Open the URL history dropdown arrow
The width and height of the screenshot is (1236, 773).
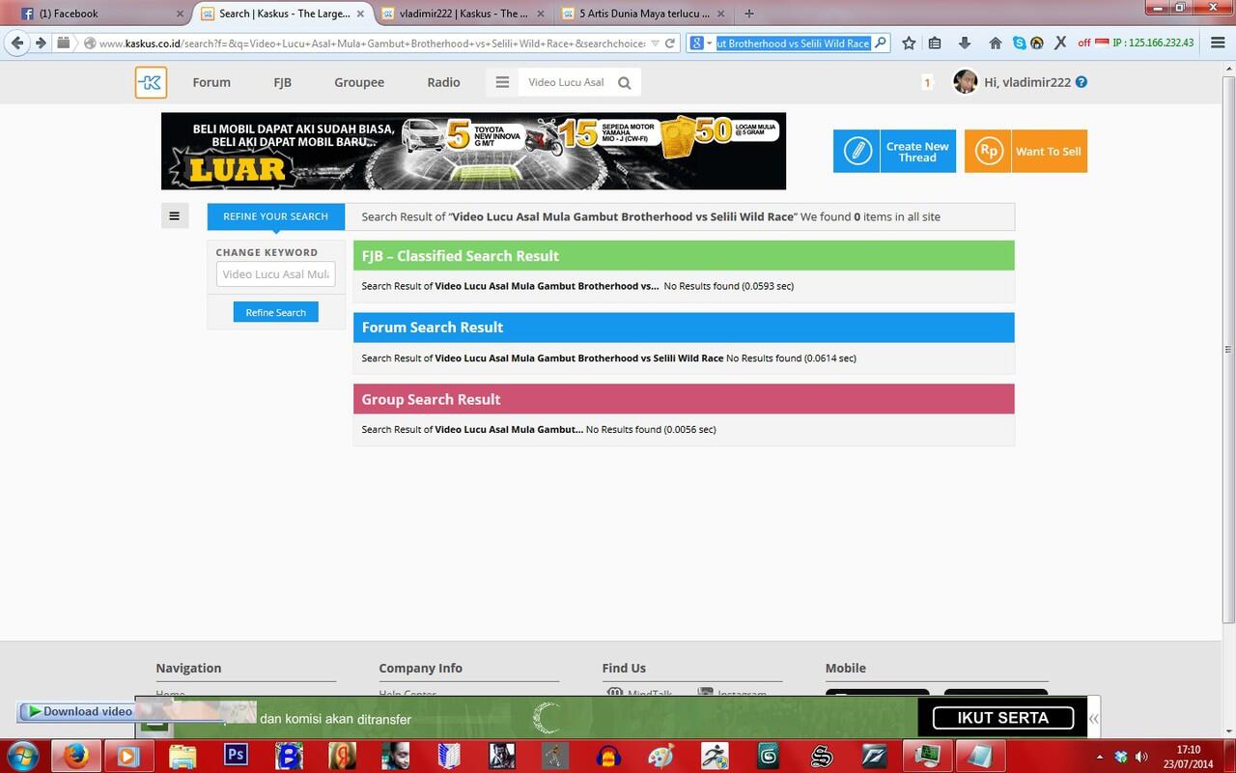[x=656, y=43]
